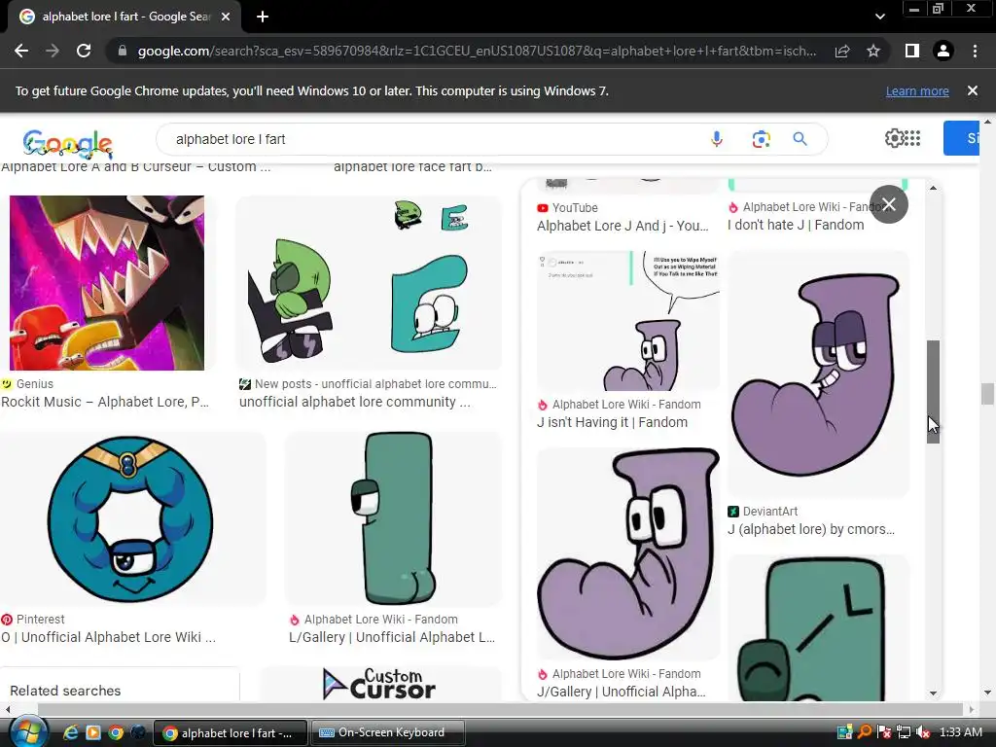The image size is (996, 747).
Task: Click the preview panel scroll down arrow
Action: pyautogui.click(x=933, y=693)
